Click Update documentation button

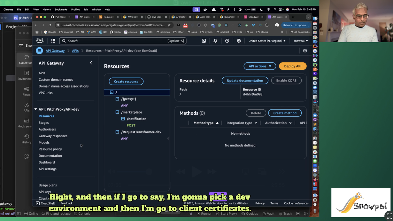(x=245, y=81)
